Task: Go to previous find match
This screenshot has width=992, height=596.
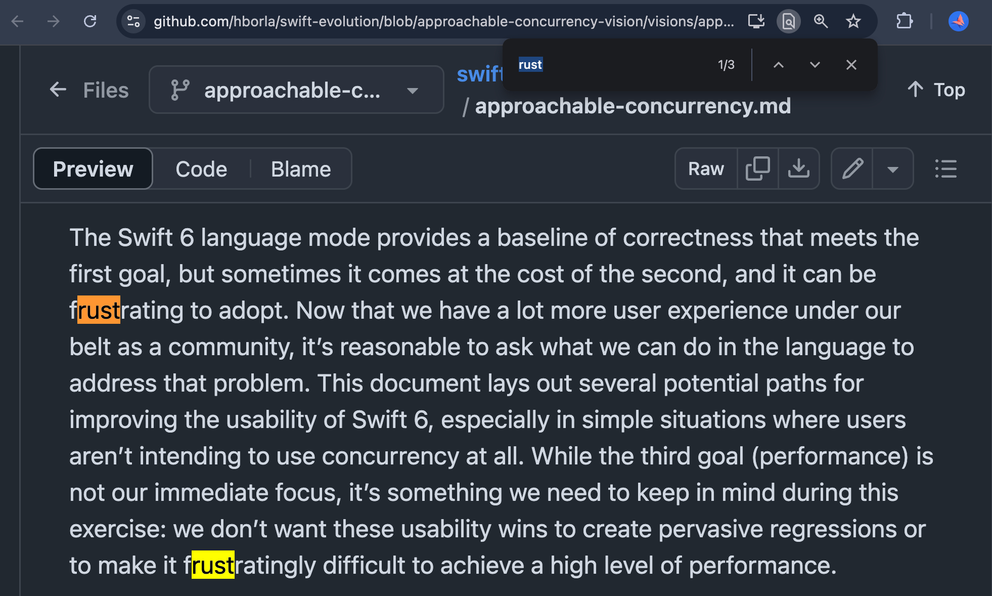Action: click(779, 65)
